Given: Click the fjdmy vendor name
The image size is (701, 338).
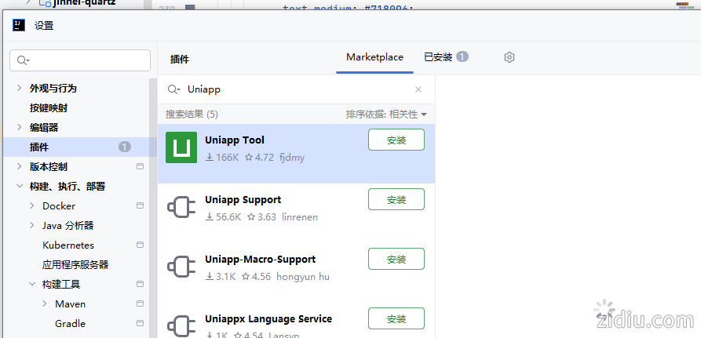Looking at the screenshot, I should click(x=292, y=157).
